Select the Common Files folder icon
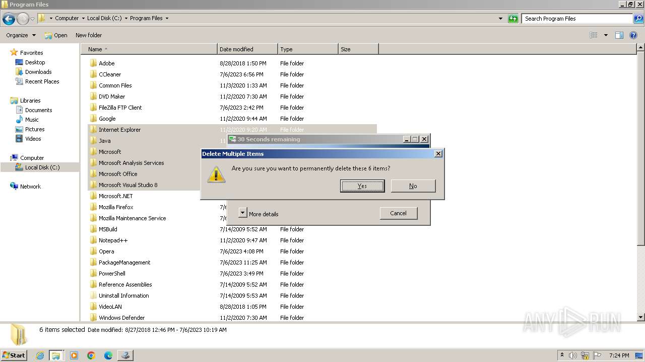 [x=93, y=85]
